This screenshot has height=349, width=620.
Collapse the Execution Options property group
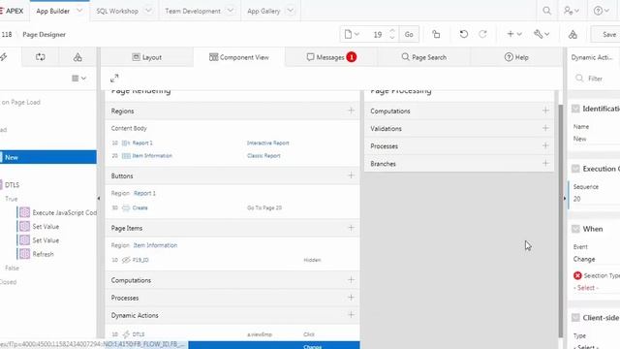click(x=575, y=169)
